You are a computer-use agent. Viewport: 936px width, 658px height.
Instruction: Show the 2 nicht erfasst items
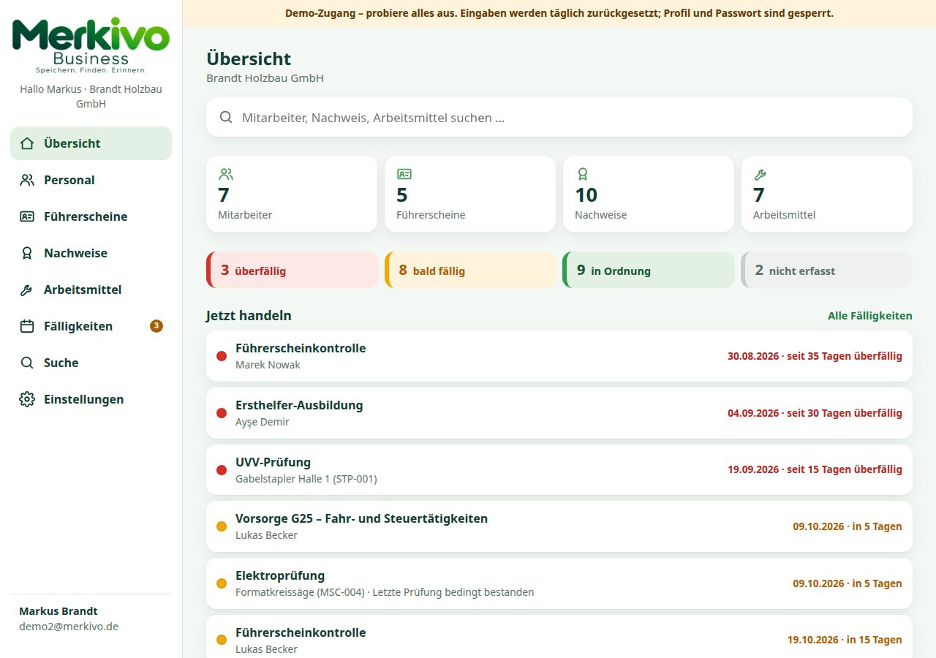click(827, 270)
